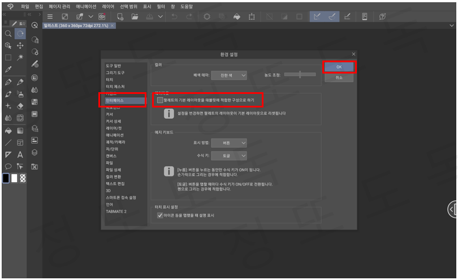The height and width of the screenshot is (280, 458).
Task: Toggle Snap to Ruler in command bar
Action: tap(317, 16)
